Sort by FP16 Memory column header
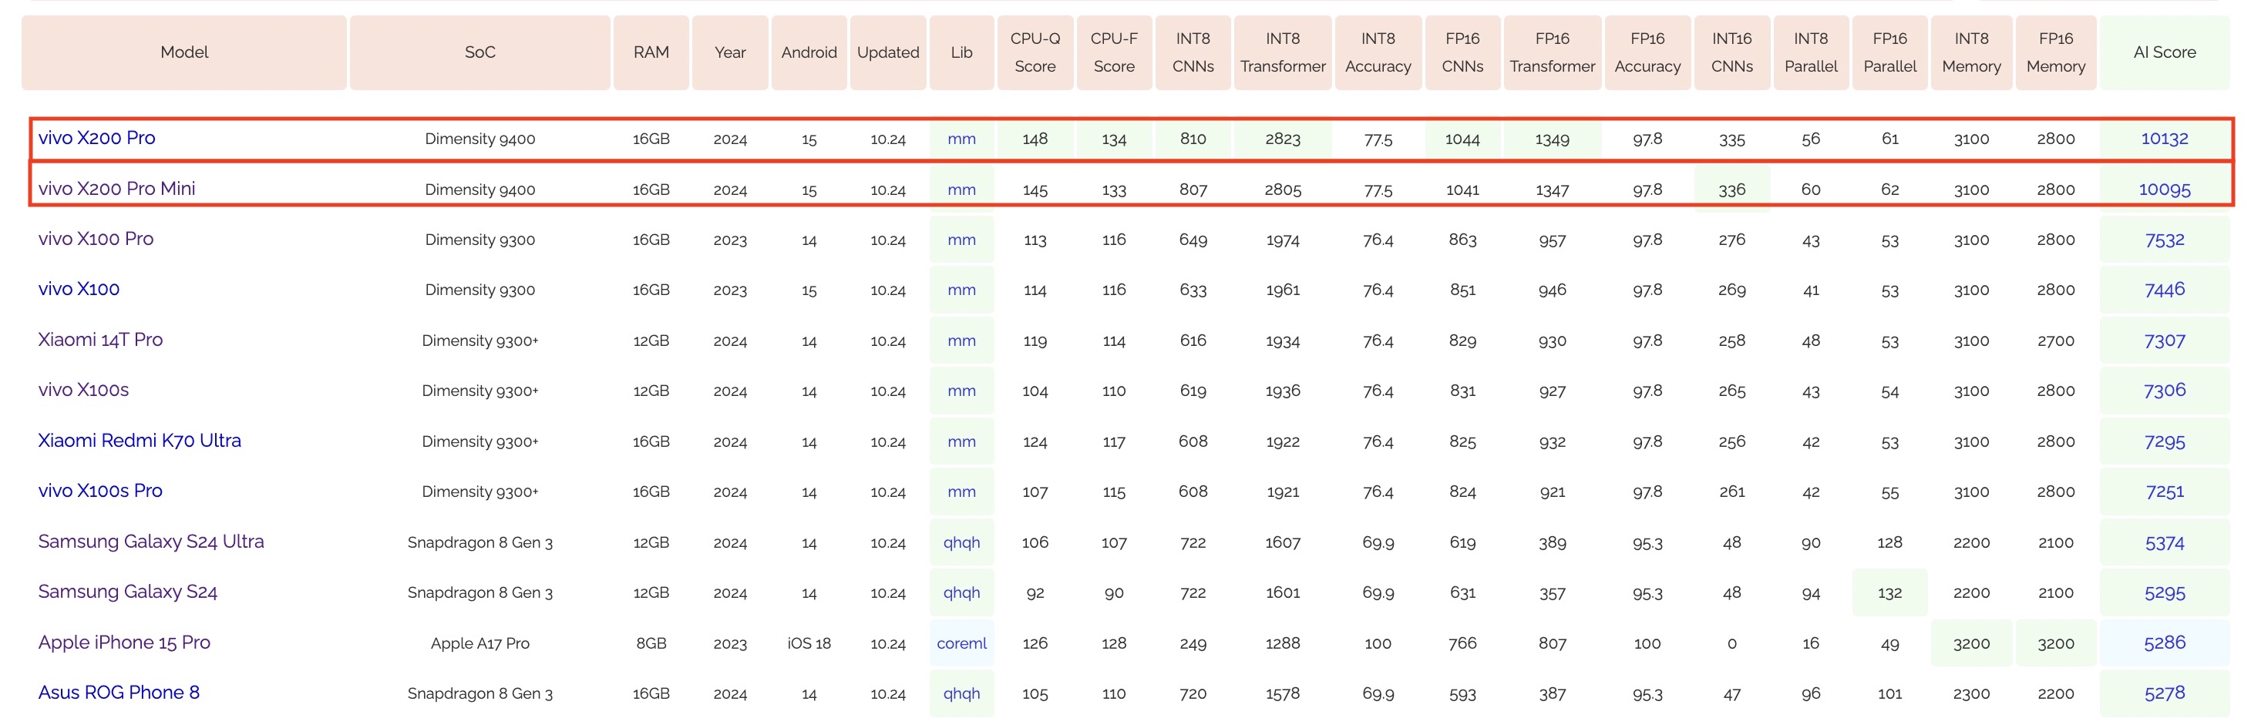The image size is (2251, 718). (x=2055, y=52)
